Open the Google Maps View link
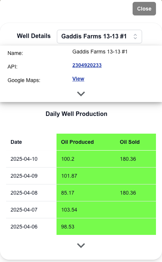The height and width of the screenshot is (262, 162). pyautogui.click(x=78, y=79)
